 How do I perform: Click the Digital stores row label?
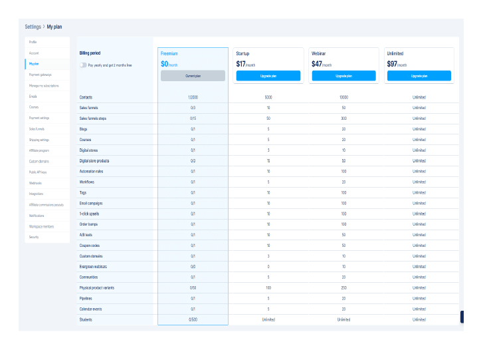click(88, 150)
